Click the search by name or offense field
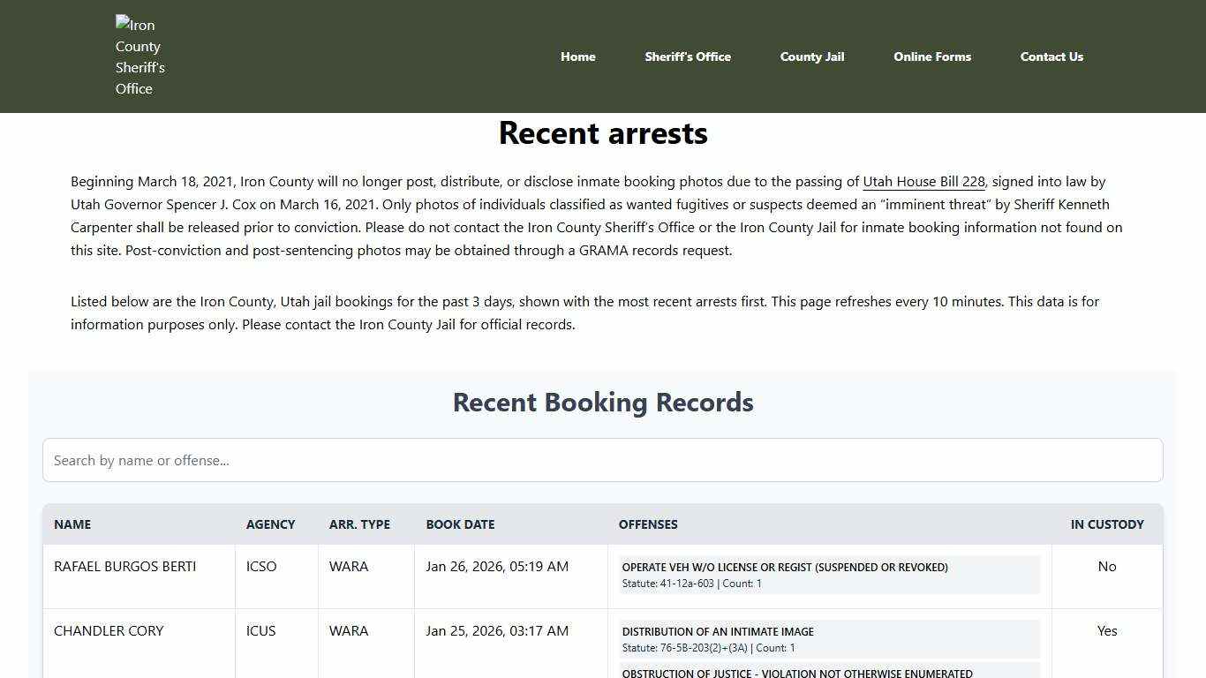The width and height of the screenshot is (1206, 678). point(603,460)
